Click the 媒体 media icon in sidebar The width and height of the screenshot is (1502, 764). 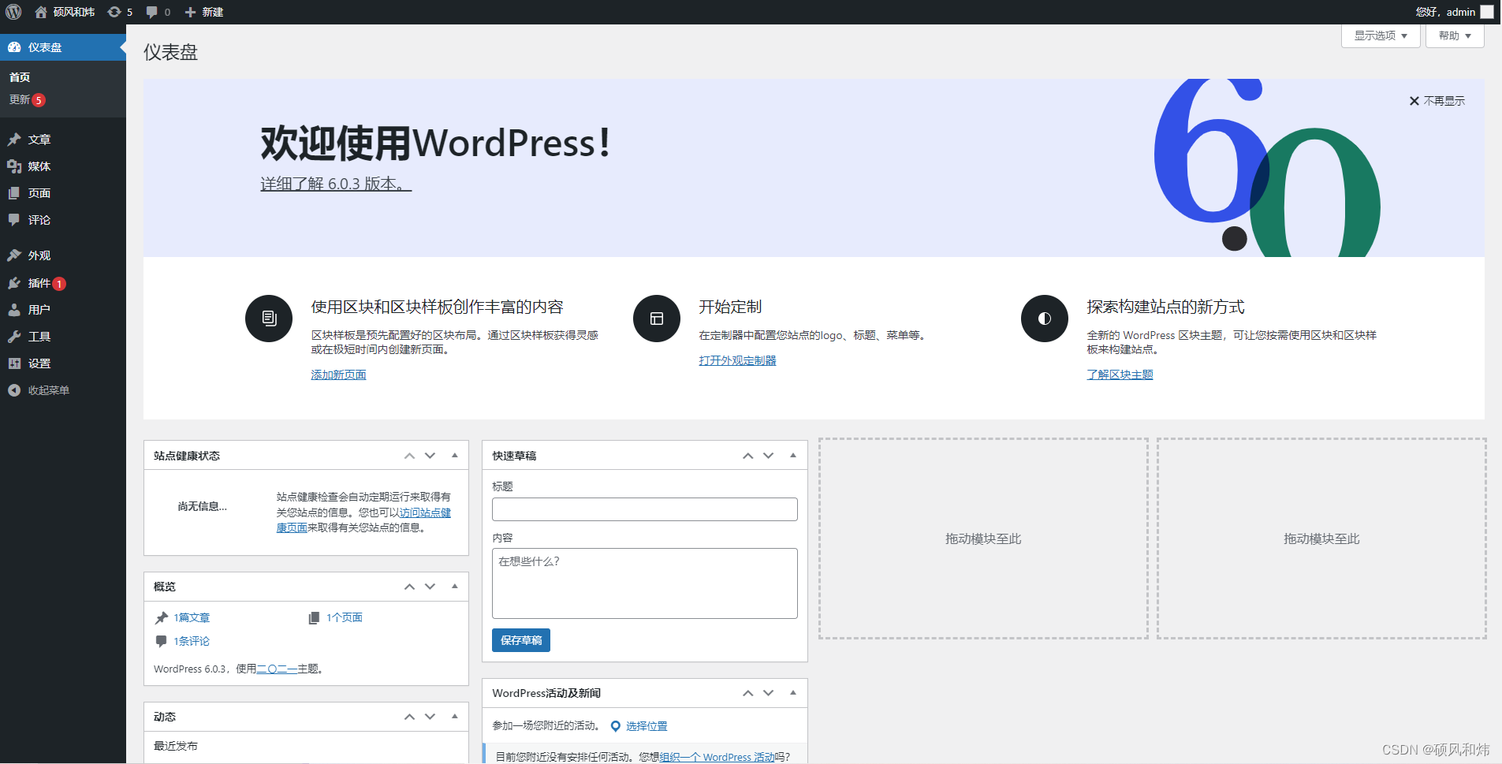14,166
